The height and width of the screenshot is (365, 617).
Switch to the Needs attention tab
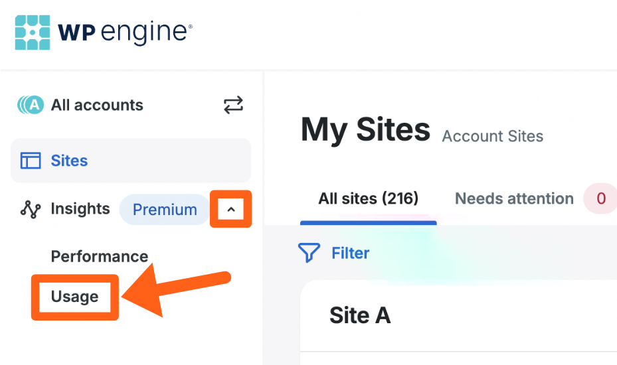[x=514, y=198]
